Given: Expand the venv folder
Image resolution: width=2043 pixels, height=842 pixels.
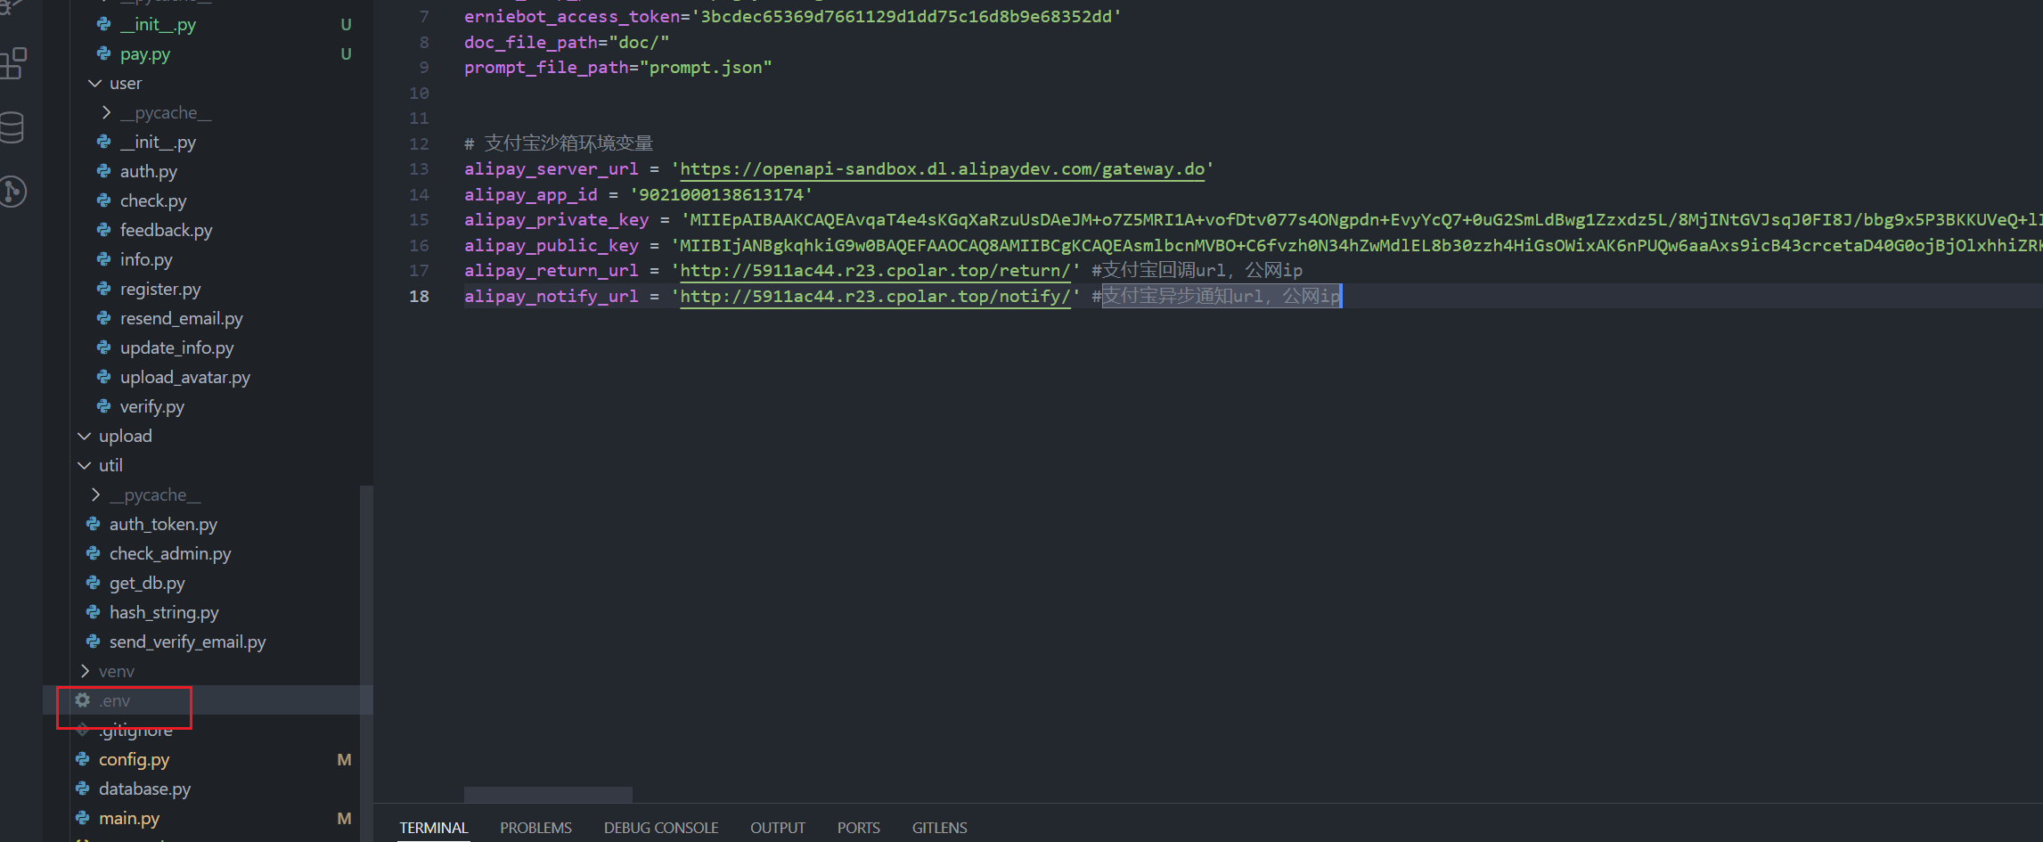Looking at the screenshot, I should (x=85, y=671).
